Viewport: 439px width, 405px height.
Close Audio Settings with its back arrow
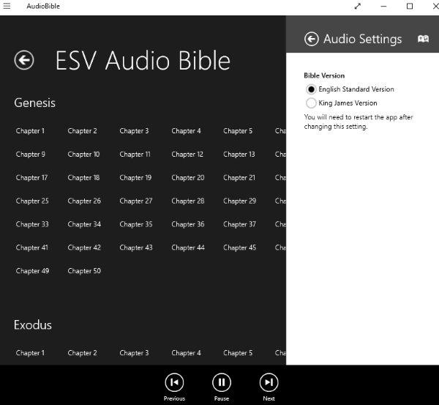click(x=311, y=39)
